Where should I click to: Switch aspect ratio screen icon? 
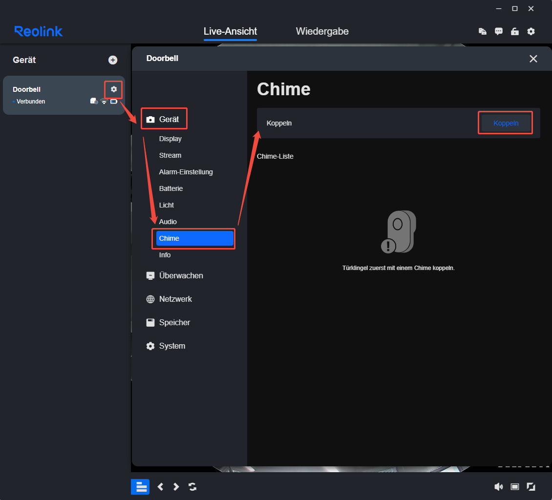515,487
